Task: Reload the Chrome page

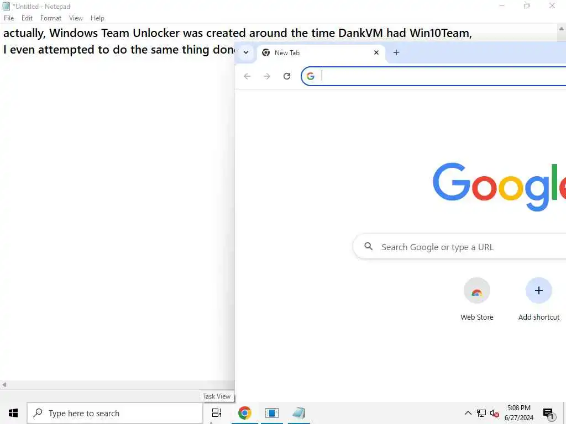Action: pos(287,76)
